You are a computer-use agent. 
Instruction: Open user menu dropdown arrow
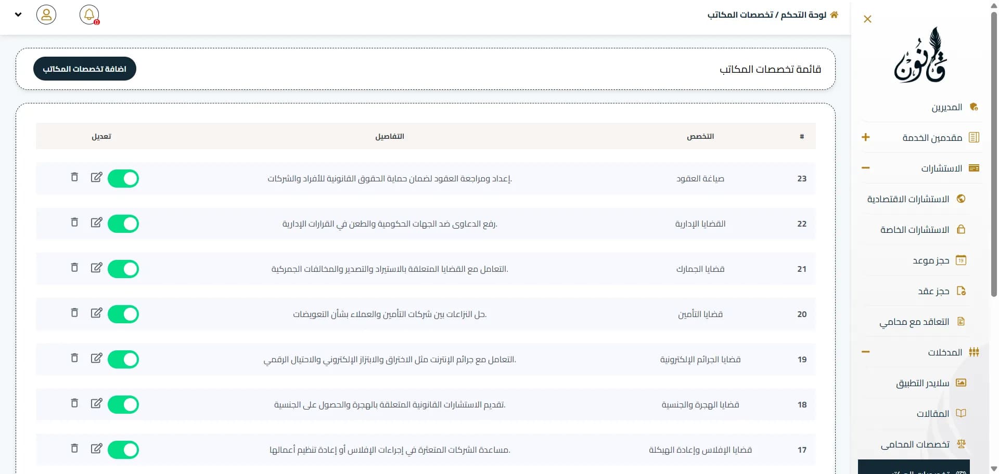click(18, 15)
